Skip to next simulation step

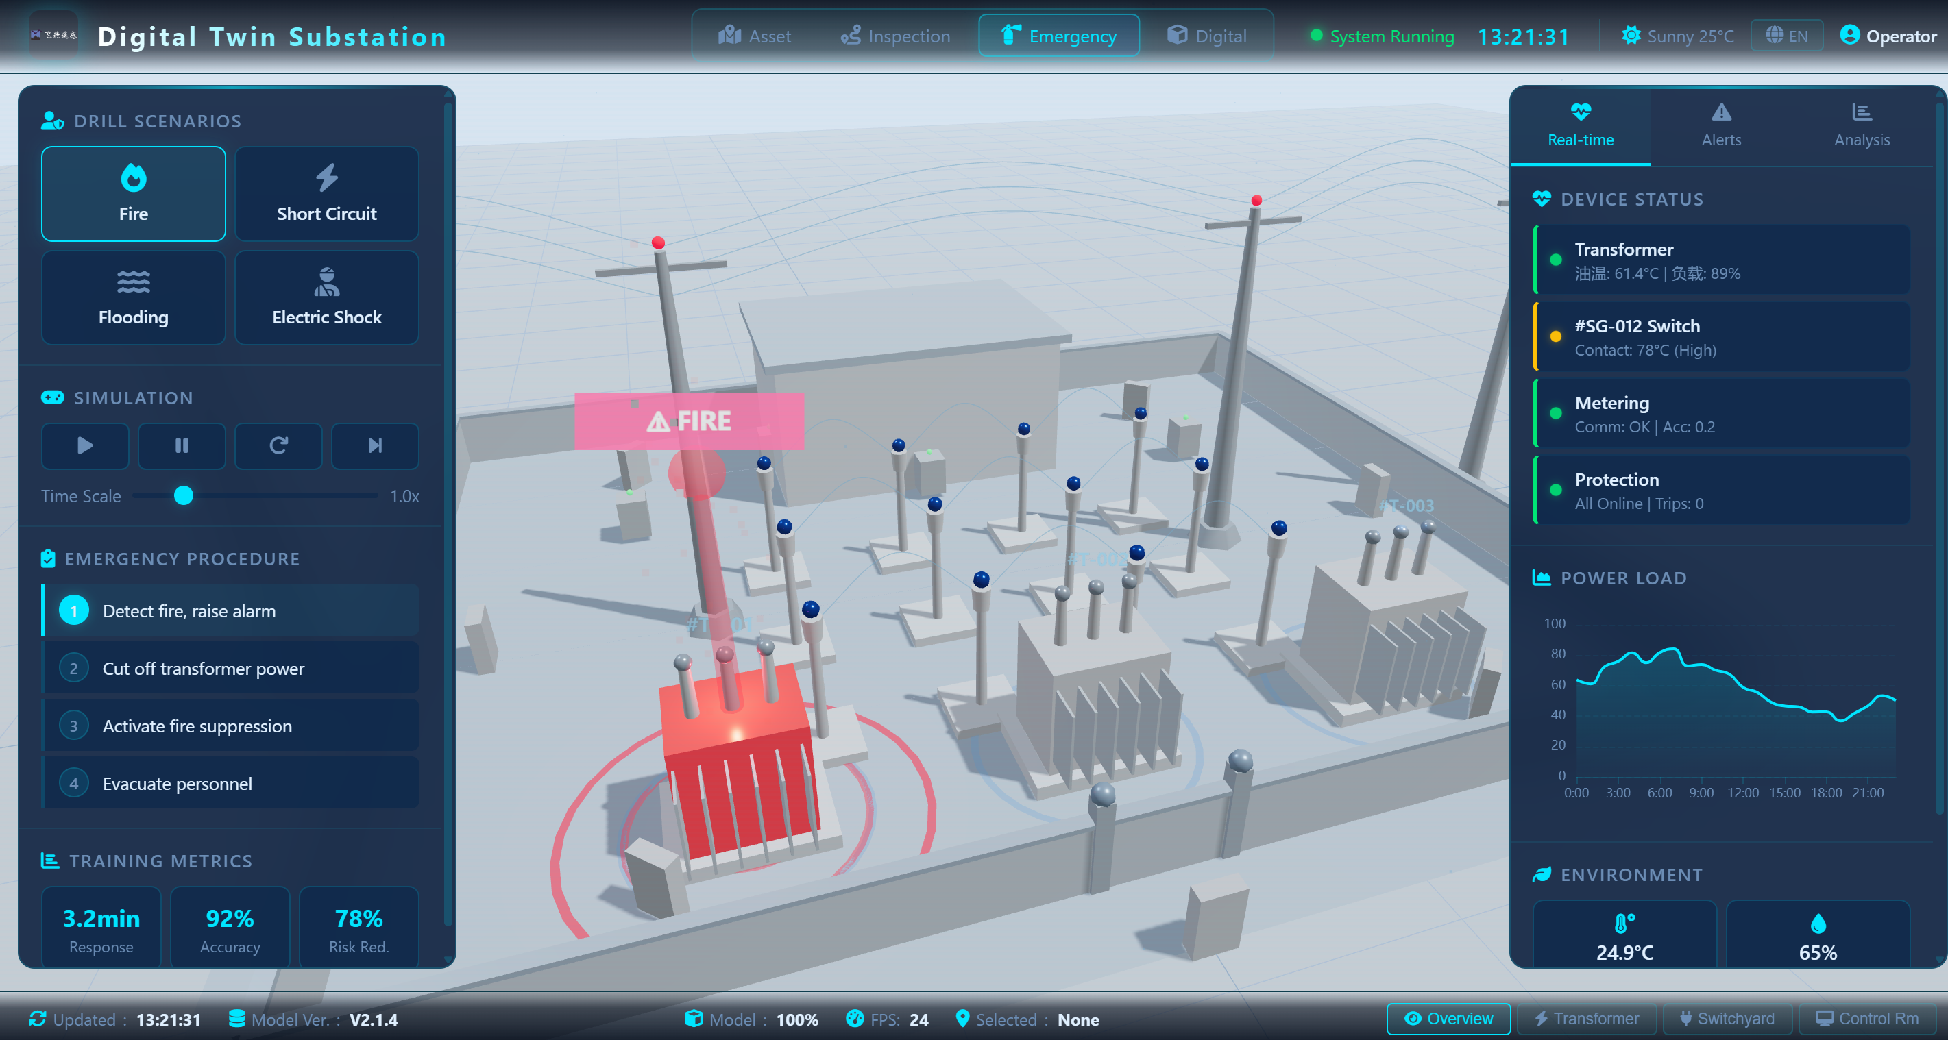(375, 446)
